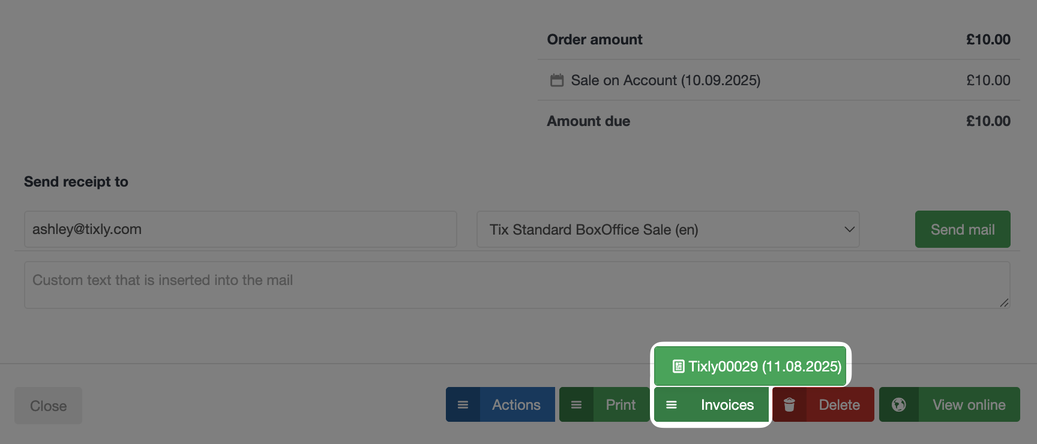Click the trash can icon on Delete
This screenshot has width=1037, height=444.
(789, 405)
